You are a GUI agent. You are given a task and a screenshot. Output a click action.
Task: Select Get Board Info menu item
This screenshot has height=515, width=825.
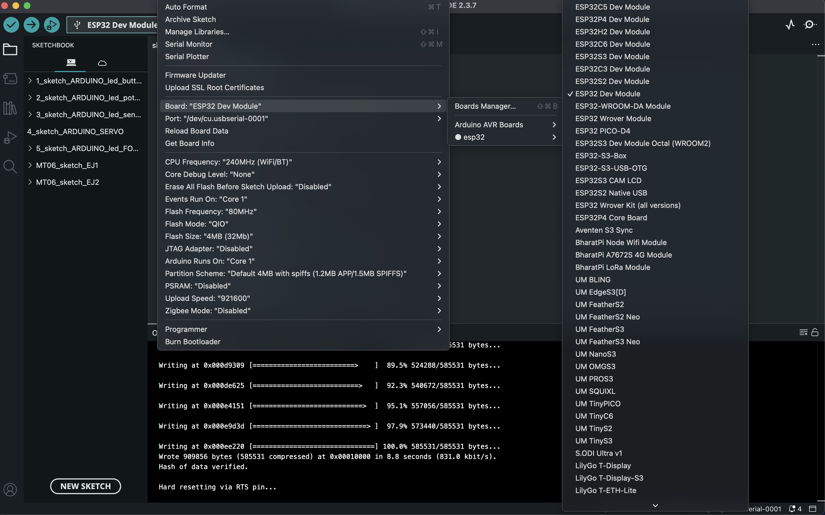click(189, 143)
